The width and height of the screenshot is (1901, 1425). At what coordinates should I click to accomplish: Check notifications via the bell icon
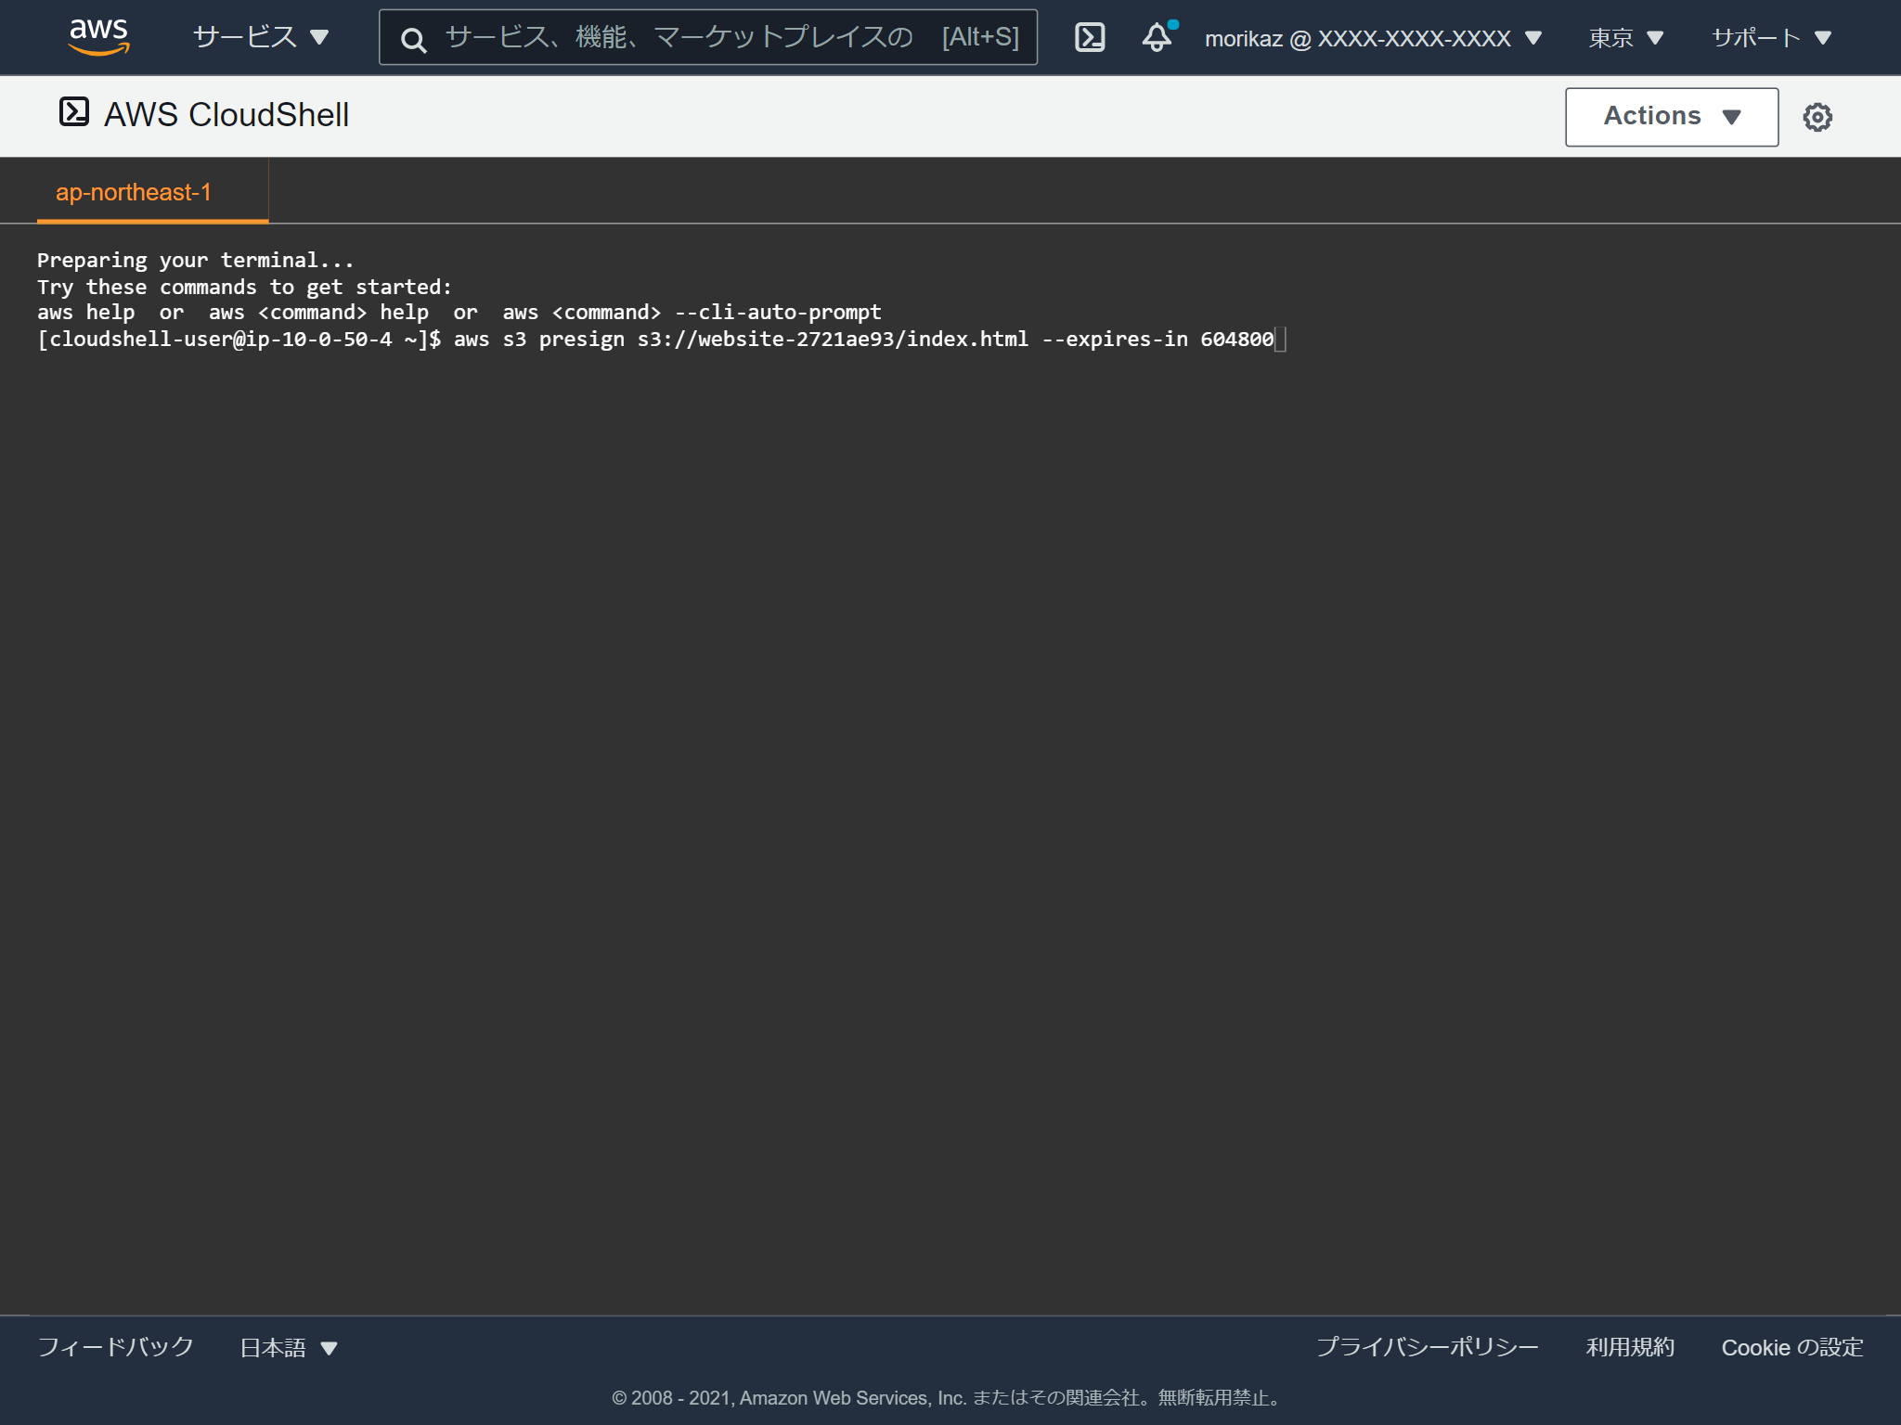click(x=1157, y=39)
